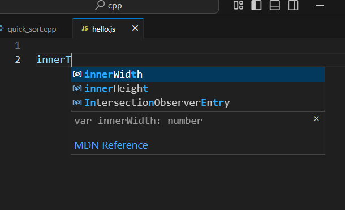345x210 pixels.
Task: Toggle the bottom Panel visibility
Action: (275, 5)
